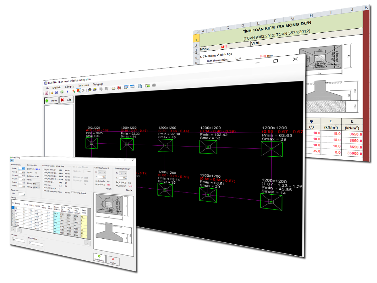The image size is (377, 283).
Task: Click column header H in the Excel sheet
Action: [x=311, y=15]
